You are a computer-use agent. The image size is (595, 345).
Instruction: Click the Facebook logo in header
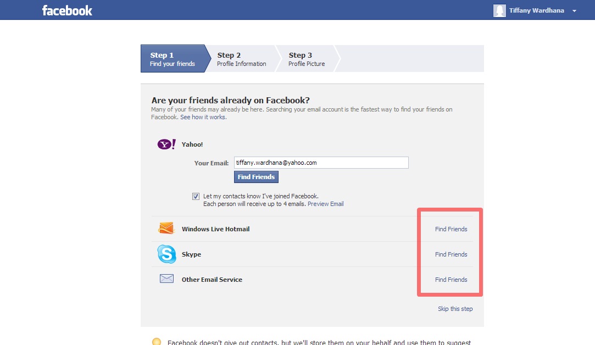coord(67,10)
